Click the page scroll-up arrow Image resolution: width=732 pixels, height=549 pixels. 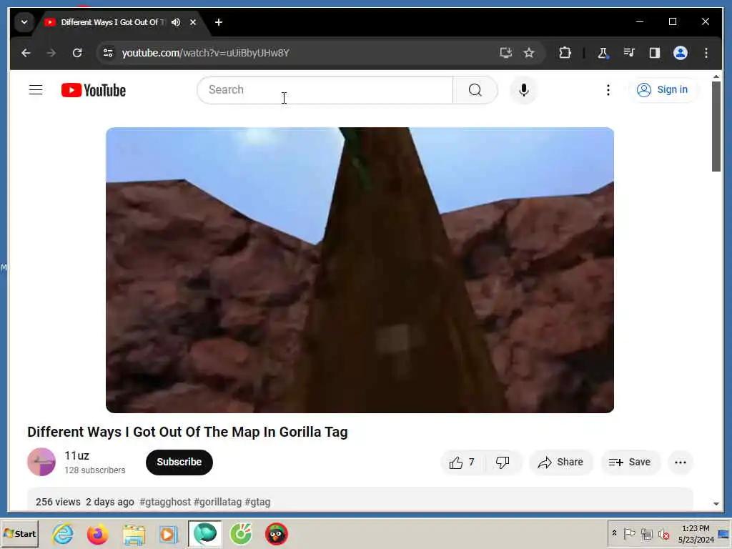[x=716, y=76]
